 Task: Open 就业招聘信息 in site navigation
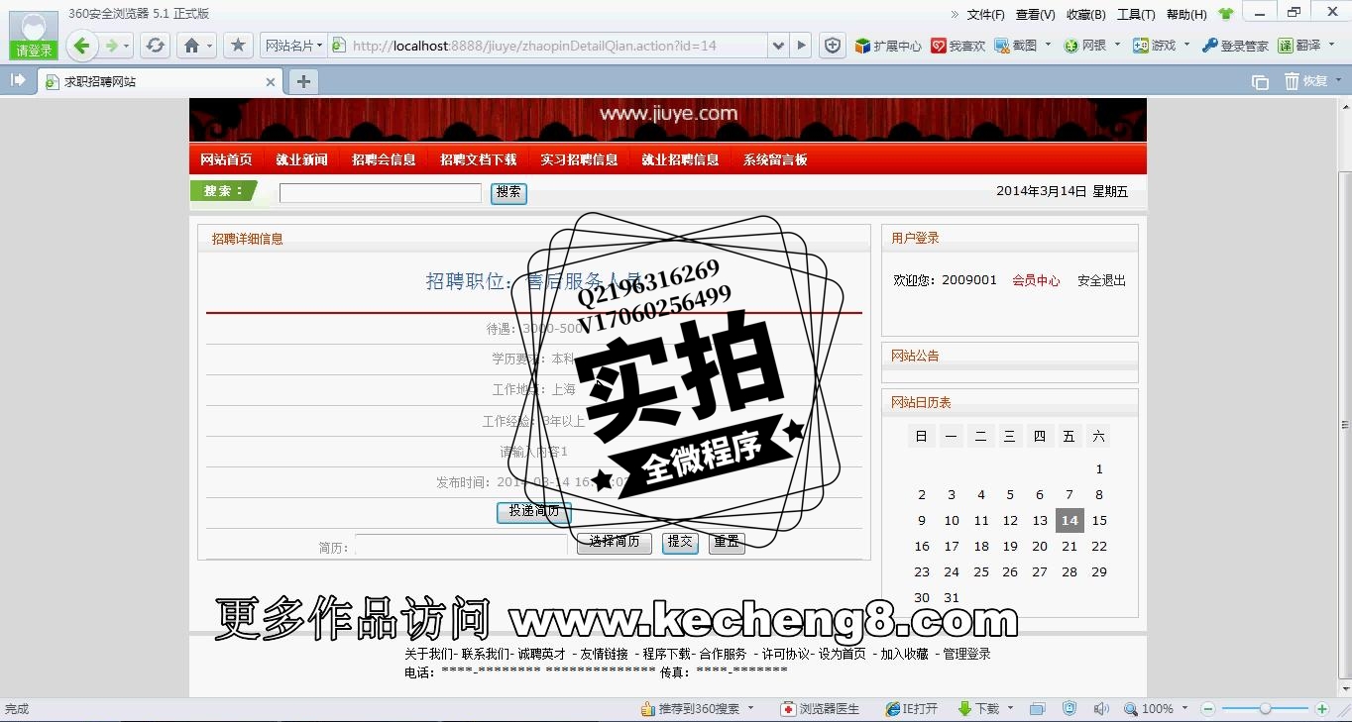point(680,159)
